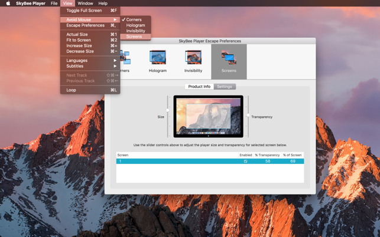The width and height of the screenshot is (380, 237).
Task: Open the Help menu
Action: pyautogui.click(x=103, y=3)
